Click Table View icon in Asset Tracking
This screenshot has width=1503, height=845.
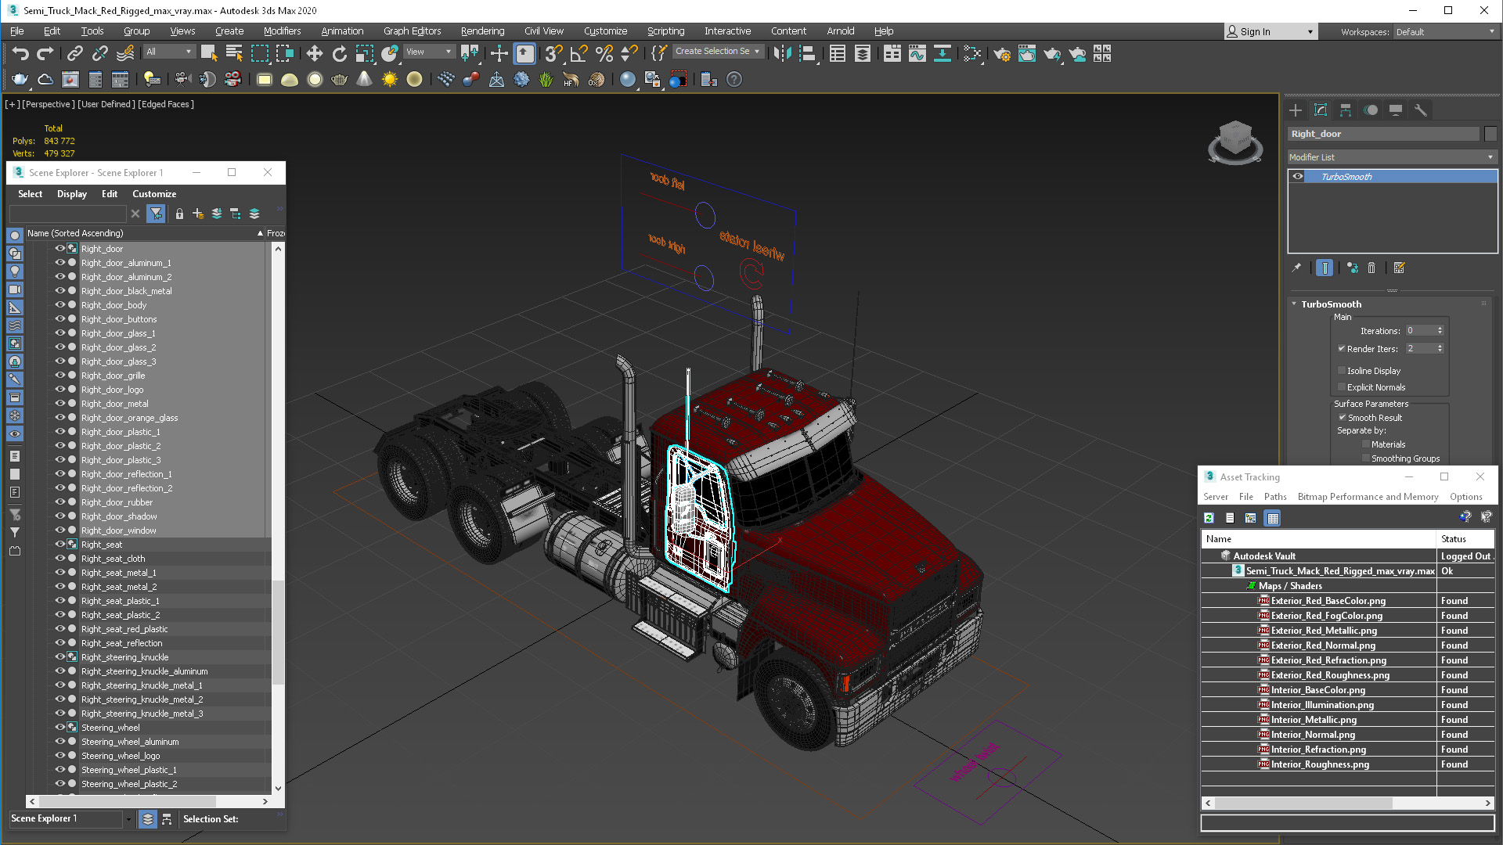click(1273, 518)
